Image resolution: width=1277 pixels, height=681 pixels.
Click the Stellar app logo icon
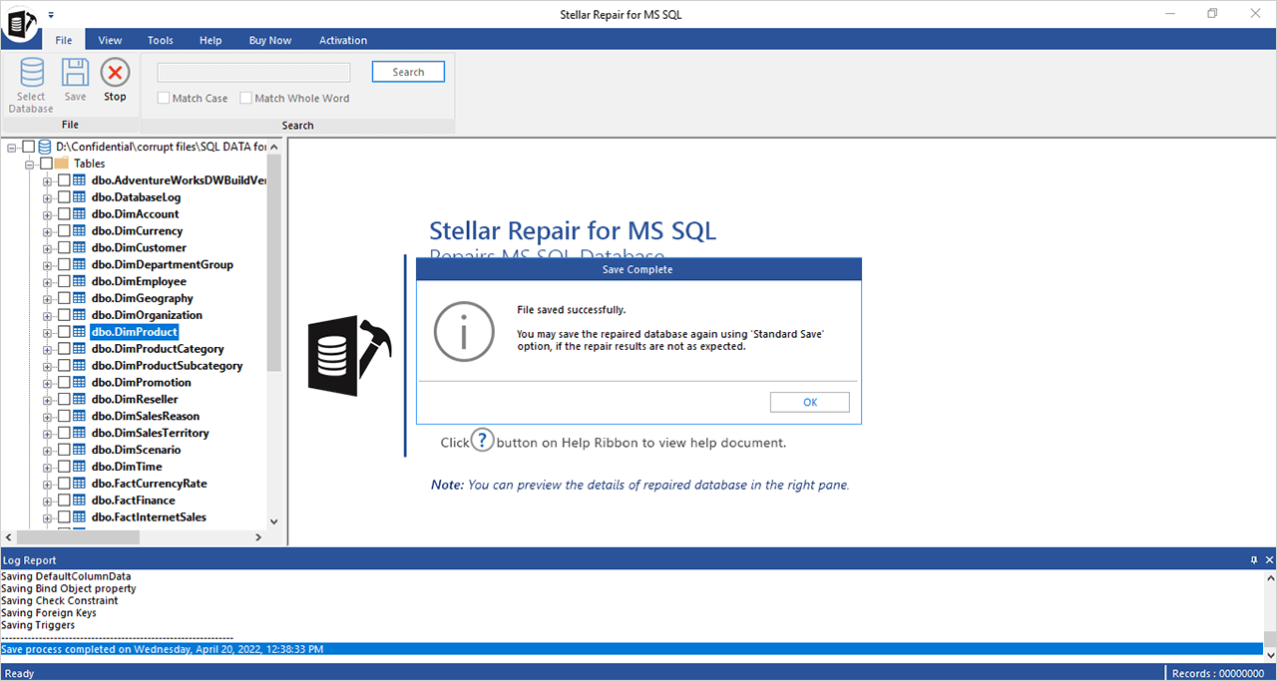(19, 22)
